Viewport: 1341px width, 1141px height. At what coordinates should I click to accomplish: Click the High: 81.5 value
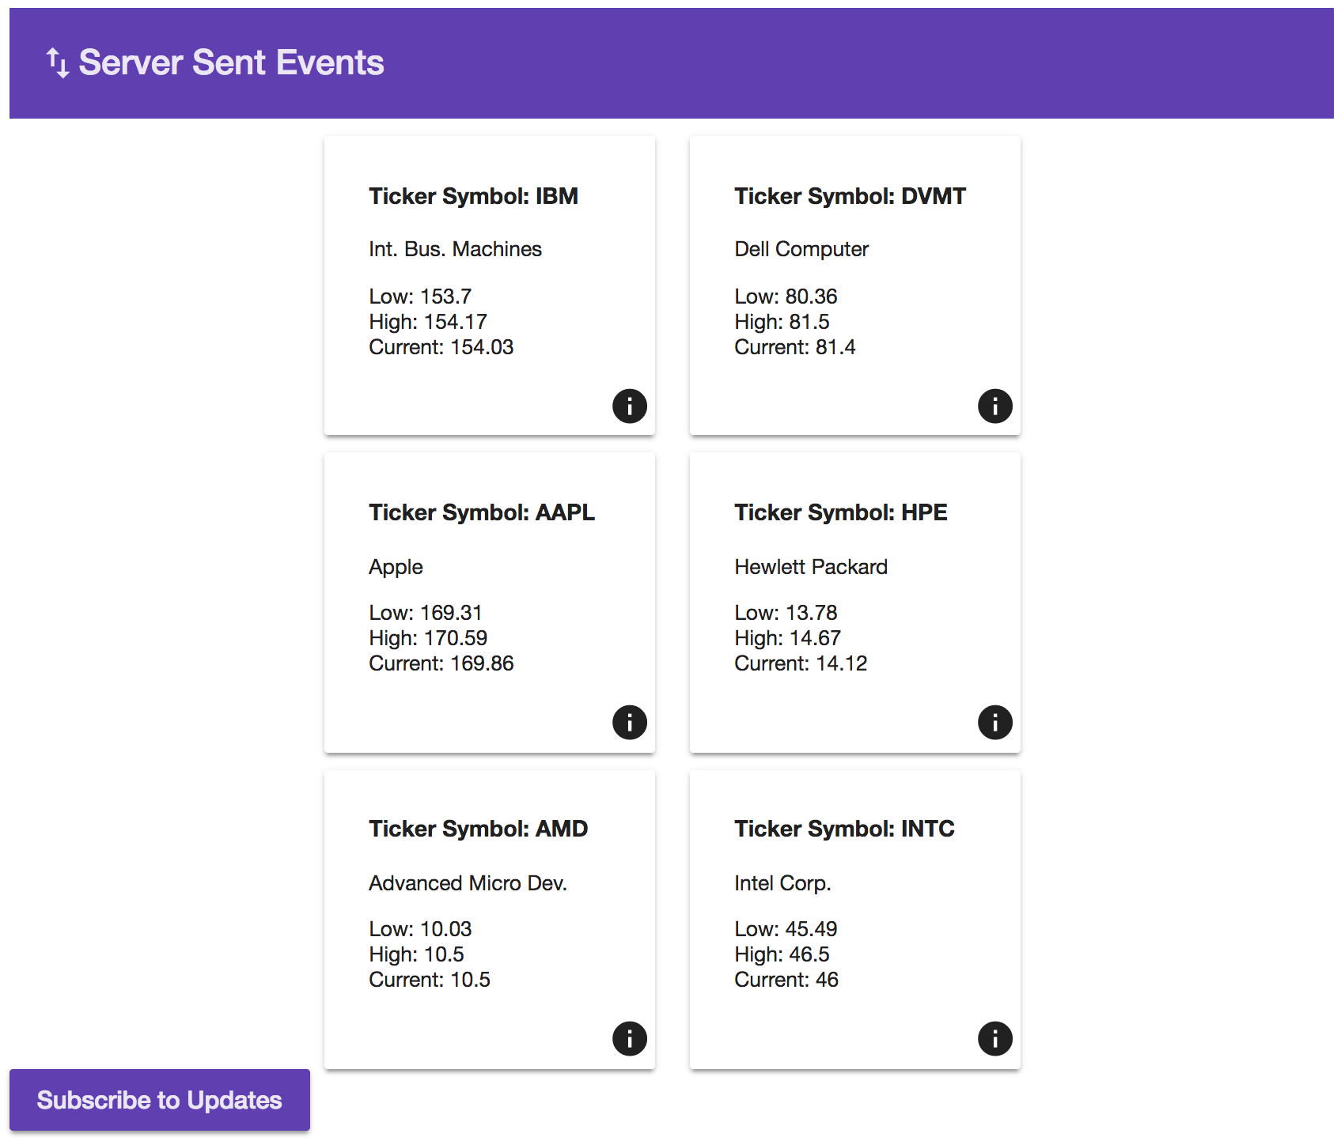(x=782, y=322)
